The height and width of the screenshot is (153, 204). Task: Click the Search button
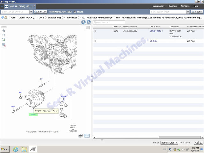click(197, 12)
